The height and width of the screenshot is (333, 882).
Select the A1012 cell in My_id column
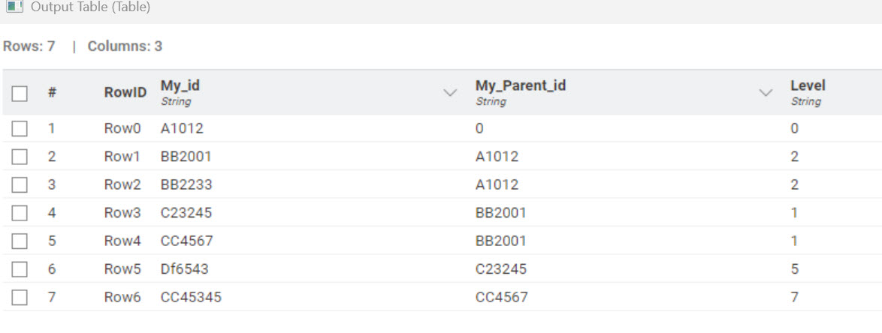pos(182,129)
